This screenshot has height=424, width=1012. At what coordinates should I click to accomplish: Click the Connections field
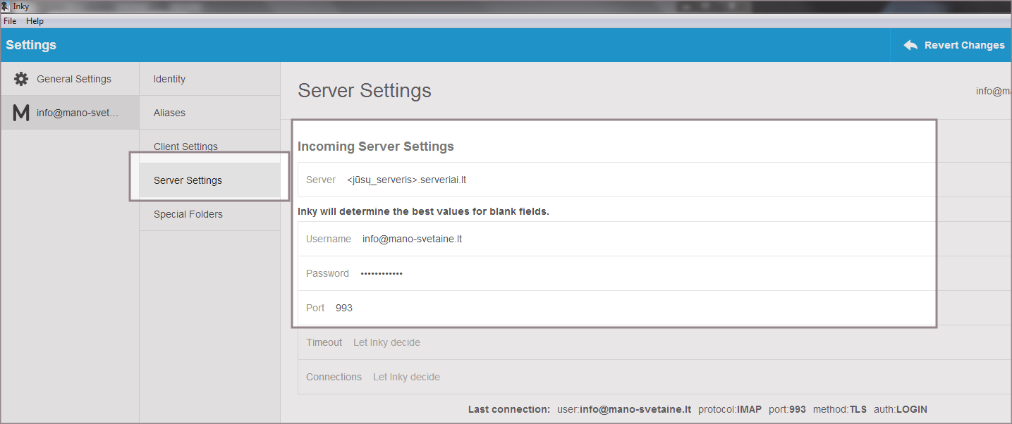pos(564,377)
